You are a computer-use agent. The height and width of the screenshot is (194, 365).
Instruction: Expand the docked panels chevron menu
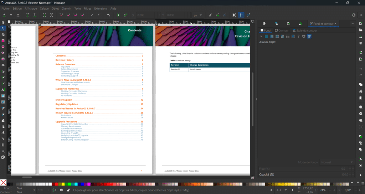click(x=353, y=24)
